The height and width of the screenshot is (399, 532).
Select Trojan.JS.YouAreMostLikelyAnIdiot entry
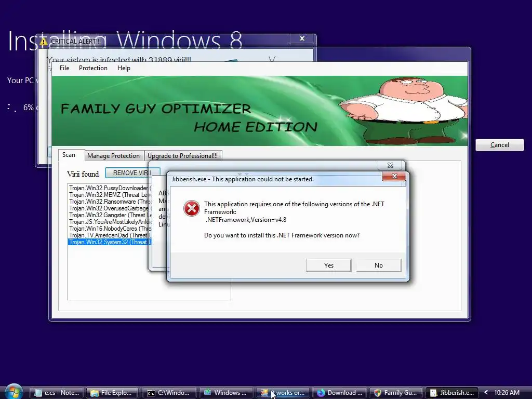[110, 222]
